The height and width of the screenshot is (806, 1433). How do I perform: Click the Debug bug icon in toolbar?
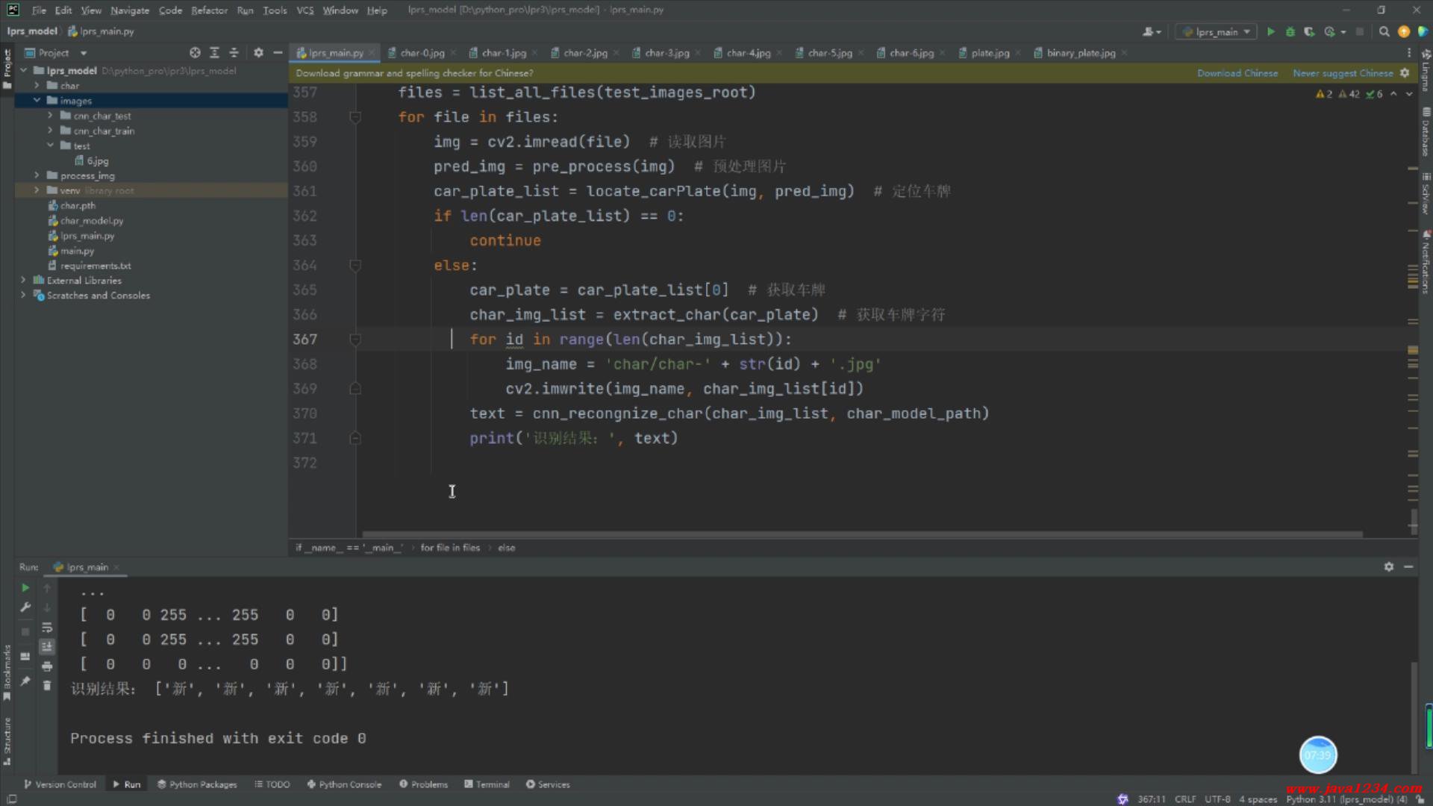[1290, 31]
